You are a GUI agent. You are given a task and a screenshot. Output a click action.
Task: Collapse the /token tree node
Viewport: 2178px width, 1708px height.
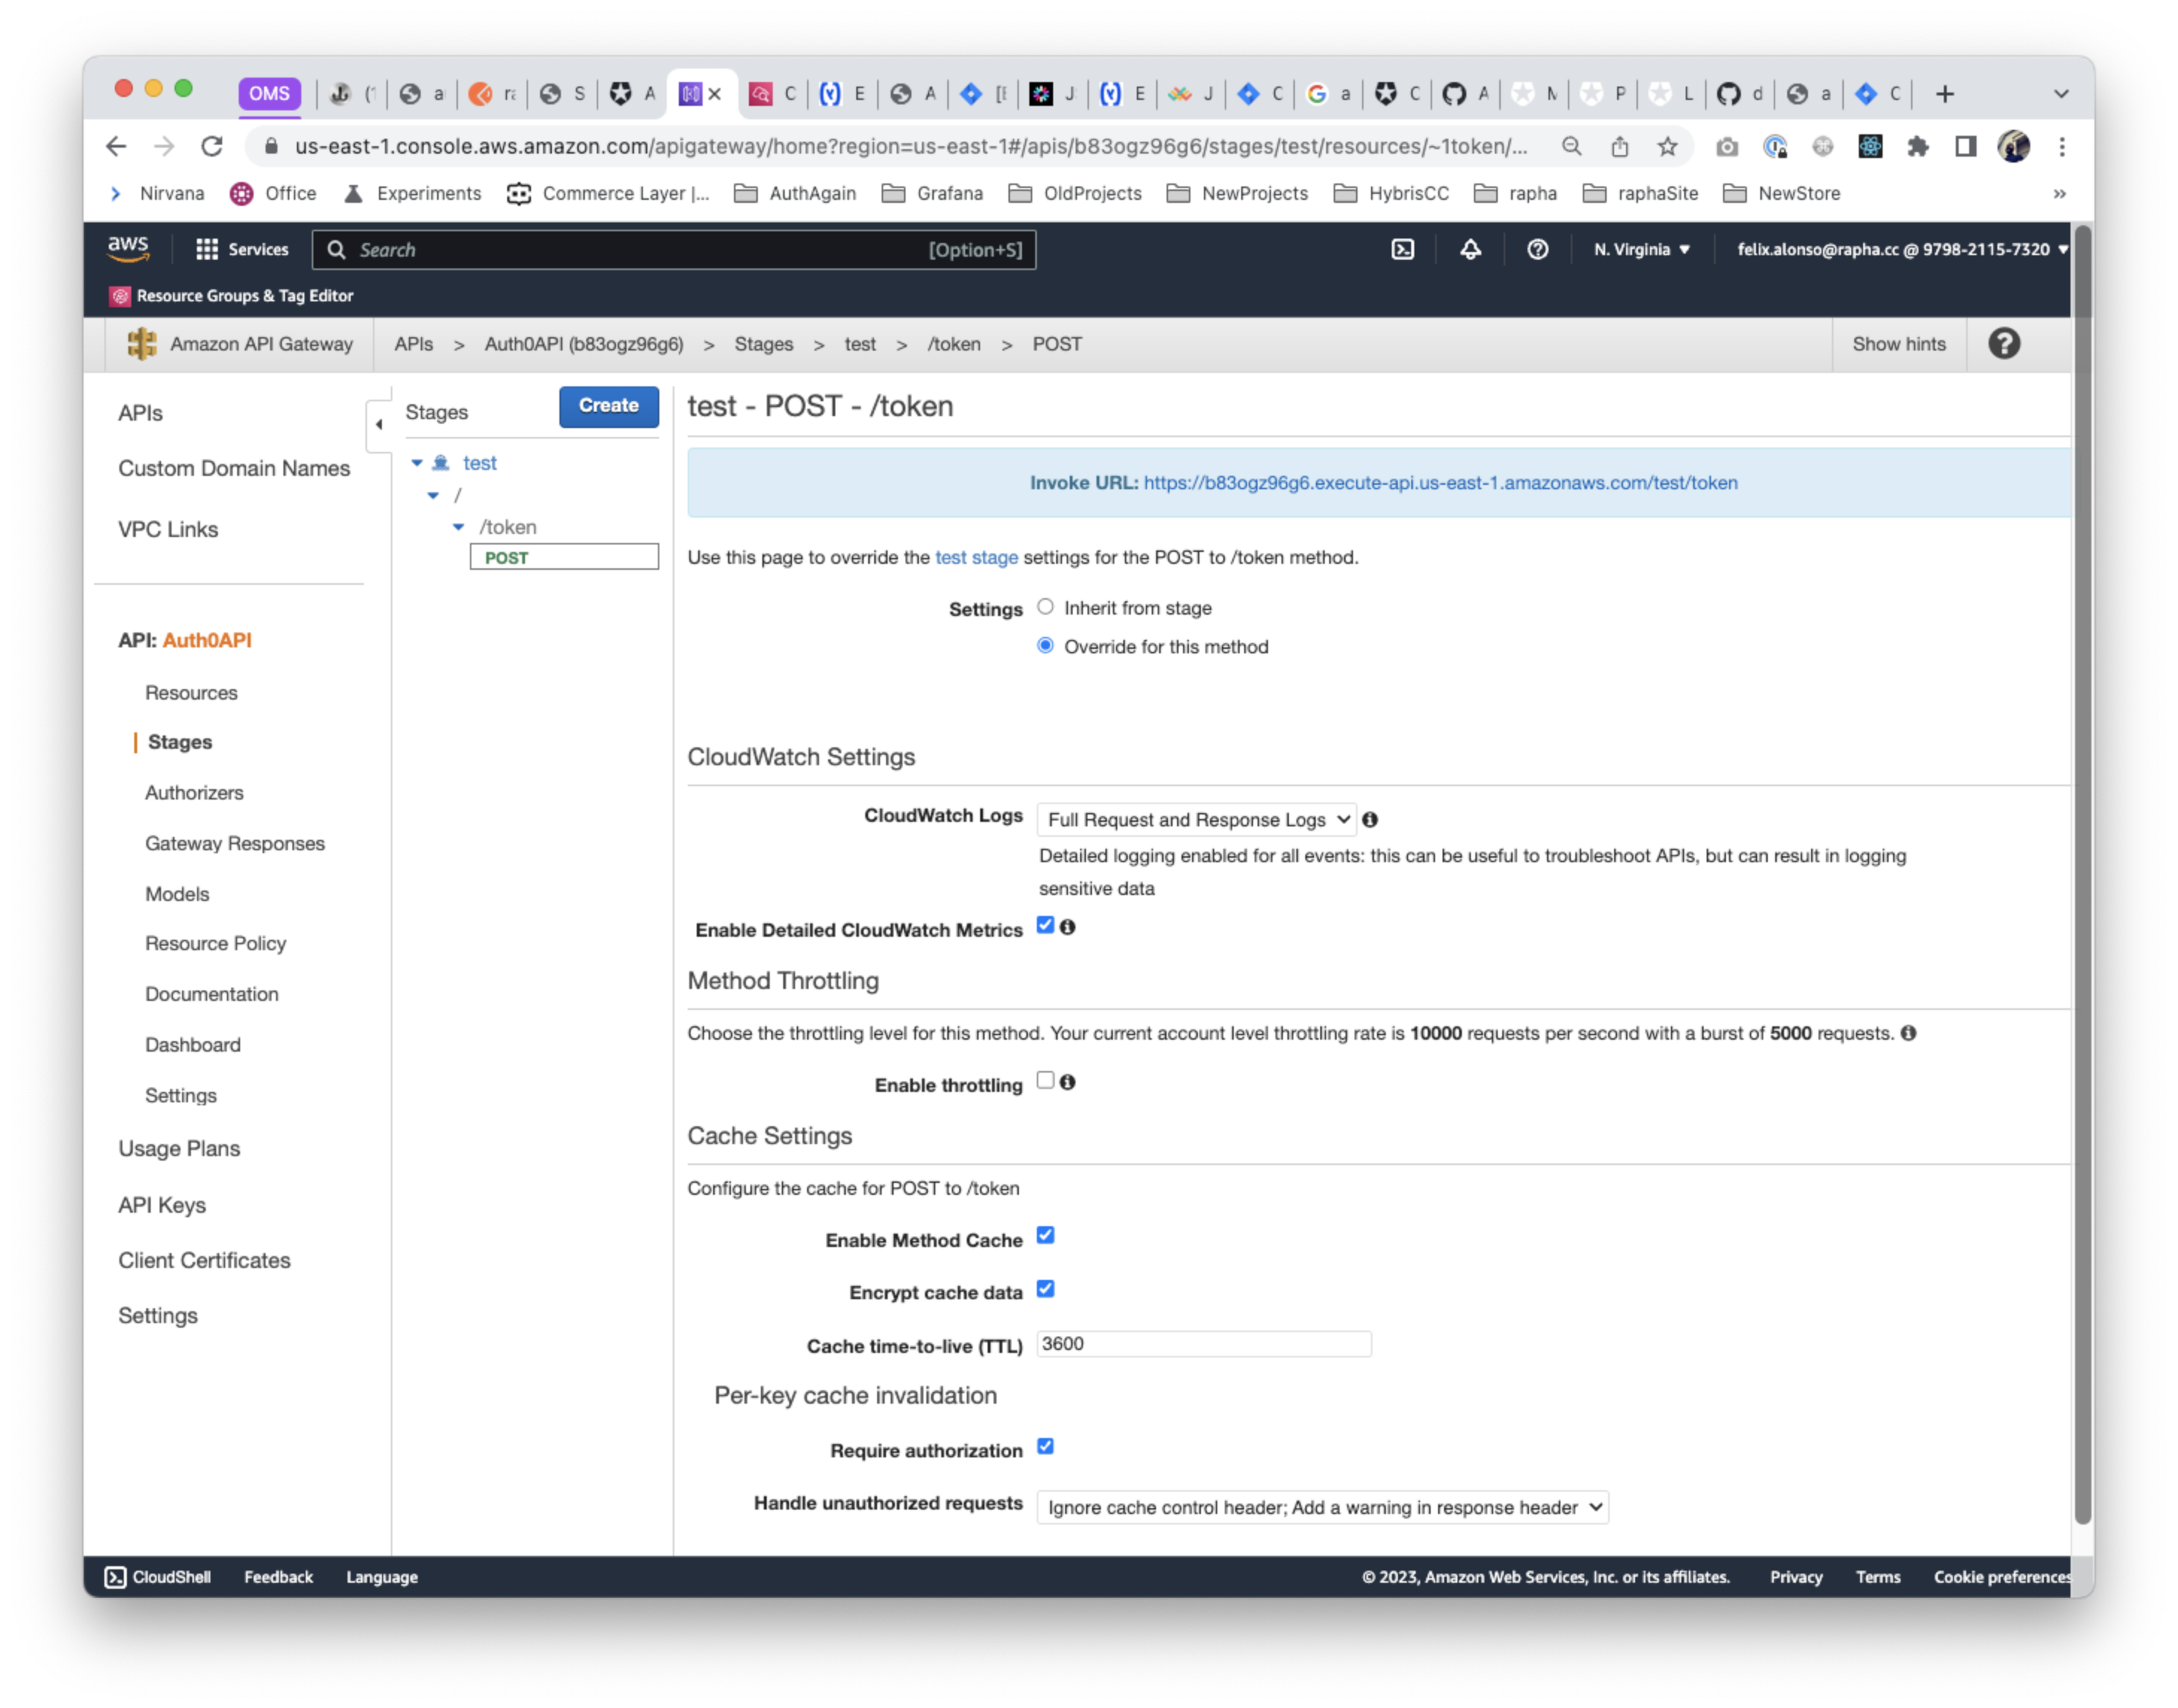click(x=458, y=527)
